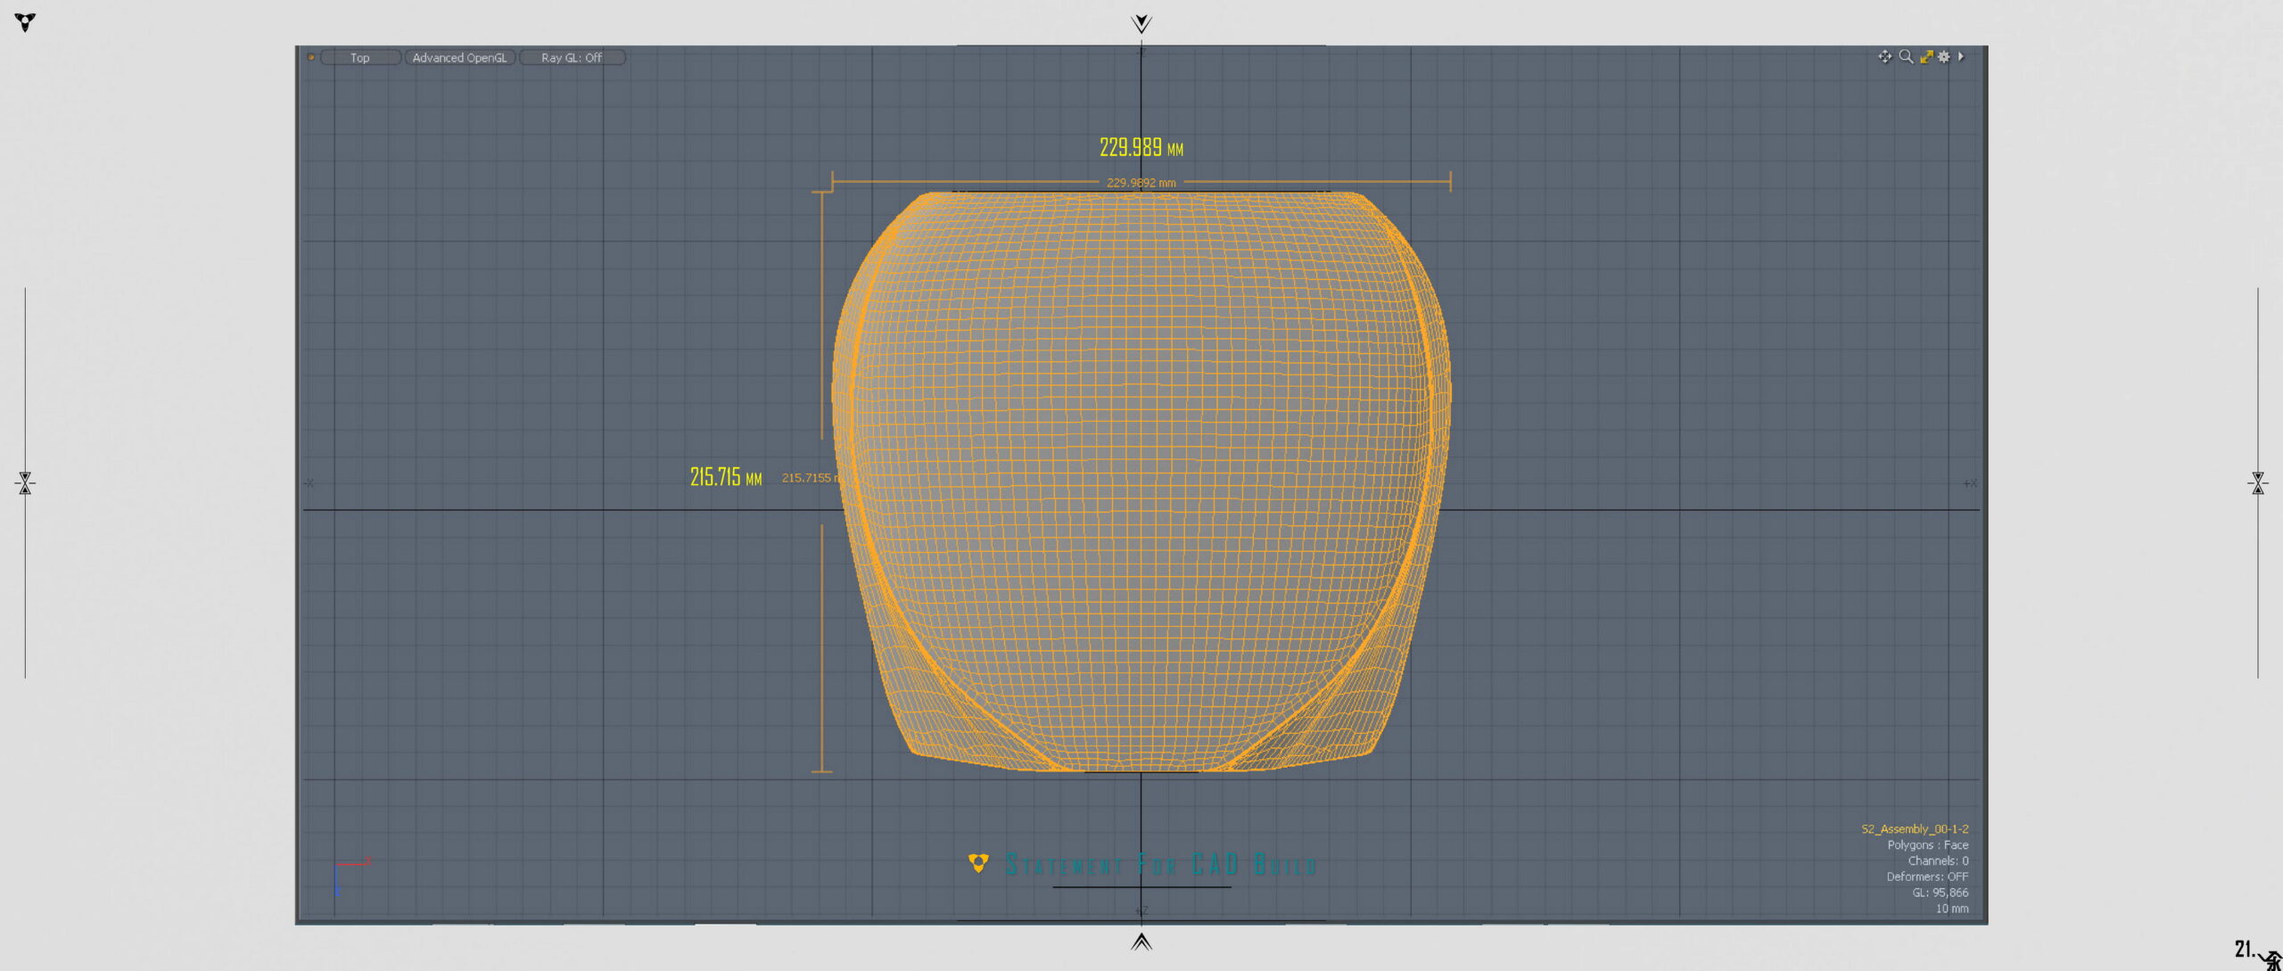The height and width of the screenshot is (971, 2283).
Task: Click the up chevron below the viewport
Action: [1141, 942]
